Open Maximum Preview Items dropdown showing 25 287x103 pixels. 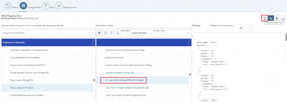click(x=246, y=28)
